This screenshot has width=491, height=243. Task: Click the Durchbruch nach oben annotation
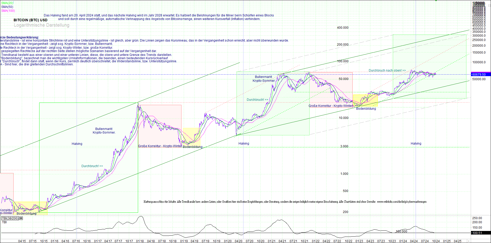tap(386, 70)
